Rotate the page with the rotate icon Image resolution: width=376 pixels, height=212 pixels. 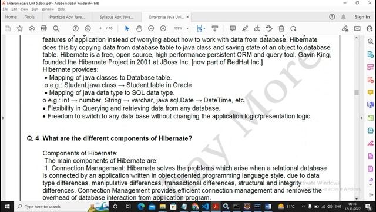pyautogui.click(x=293, y=28)
